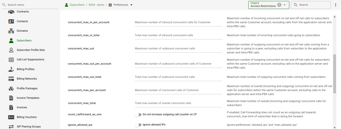
Task: Click the Billing Profiles hand icon
Action: click(x=11, y=69)
